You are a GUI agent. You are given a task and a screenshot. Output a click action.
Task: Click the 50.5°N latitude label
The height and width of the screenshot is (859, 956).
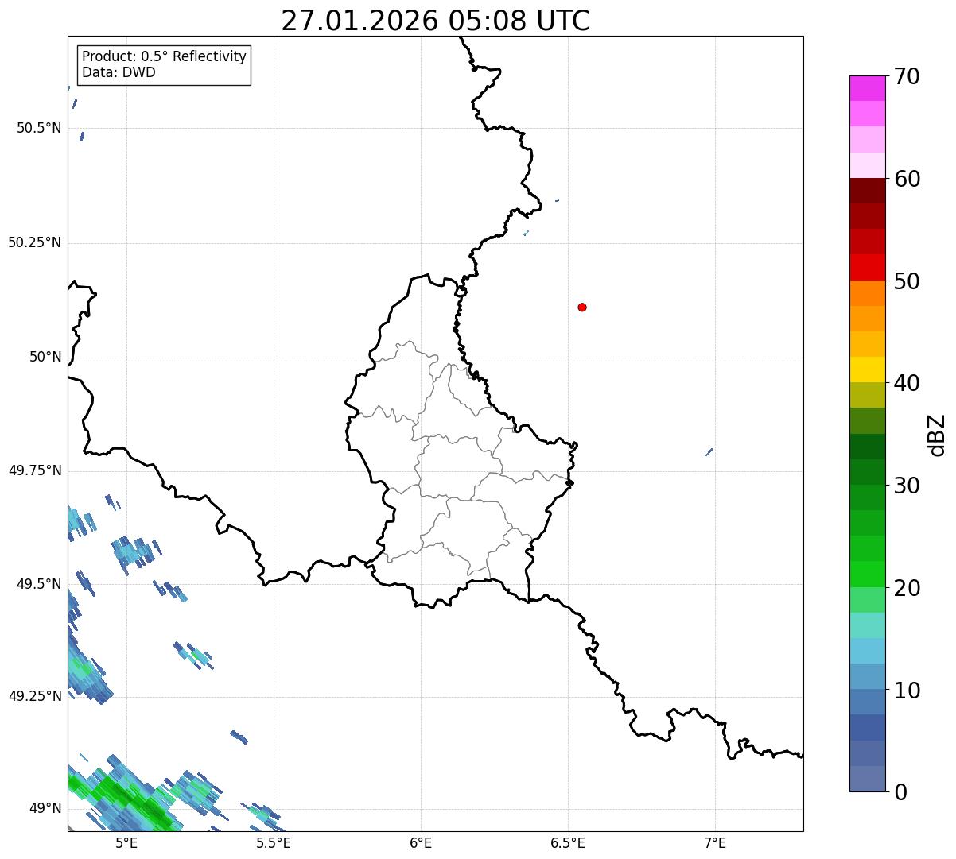[x=39, y=128]
